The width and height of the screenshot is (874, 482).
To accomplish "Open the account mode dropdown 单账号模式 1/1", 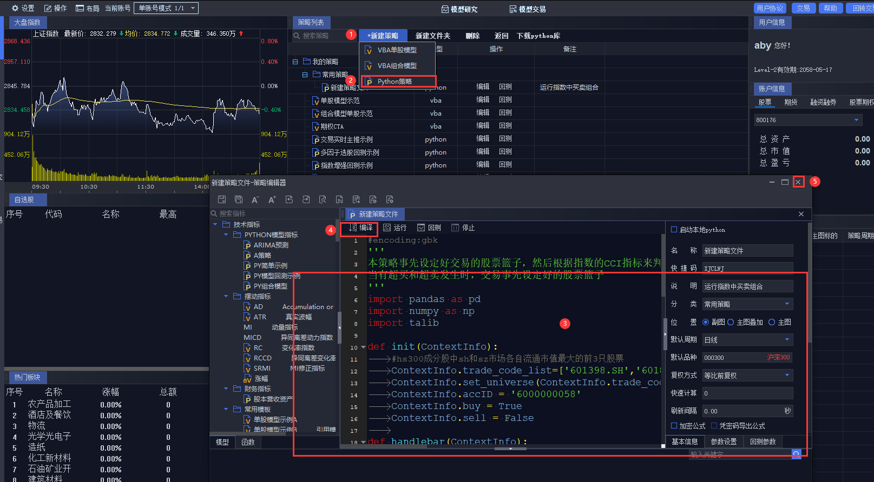I will [166, 8].
